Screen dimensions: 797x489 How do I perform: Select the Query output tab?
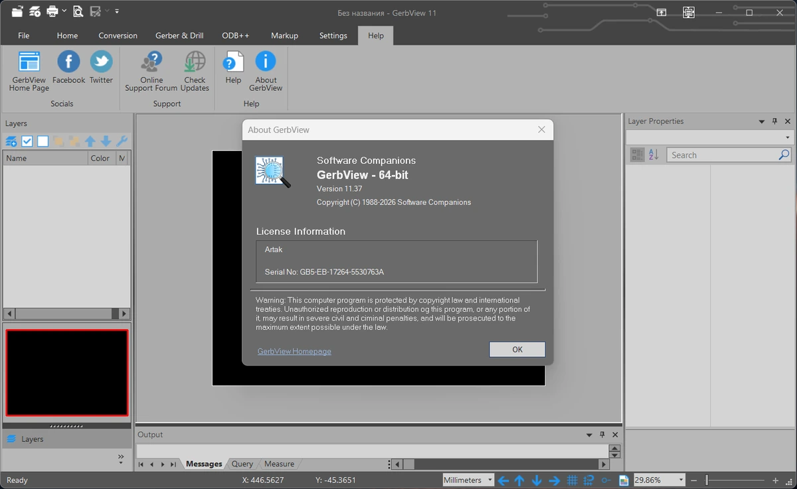click(x=242, y=464)
